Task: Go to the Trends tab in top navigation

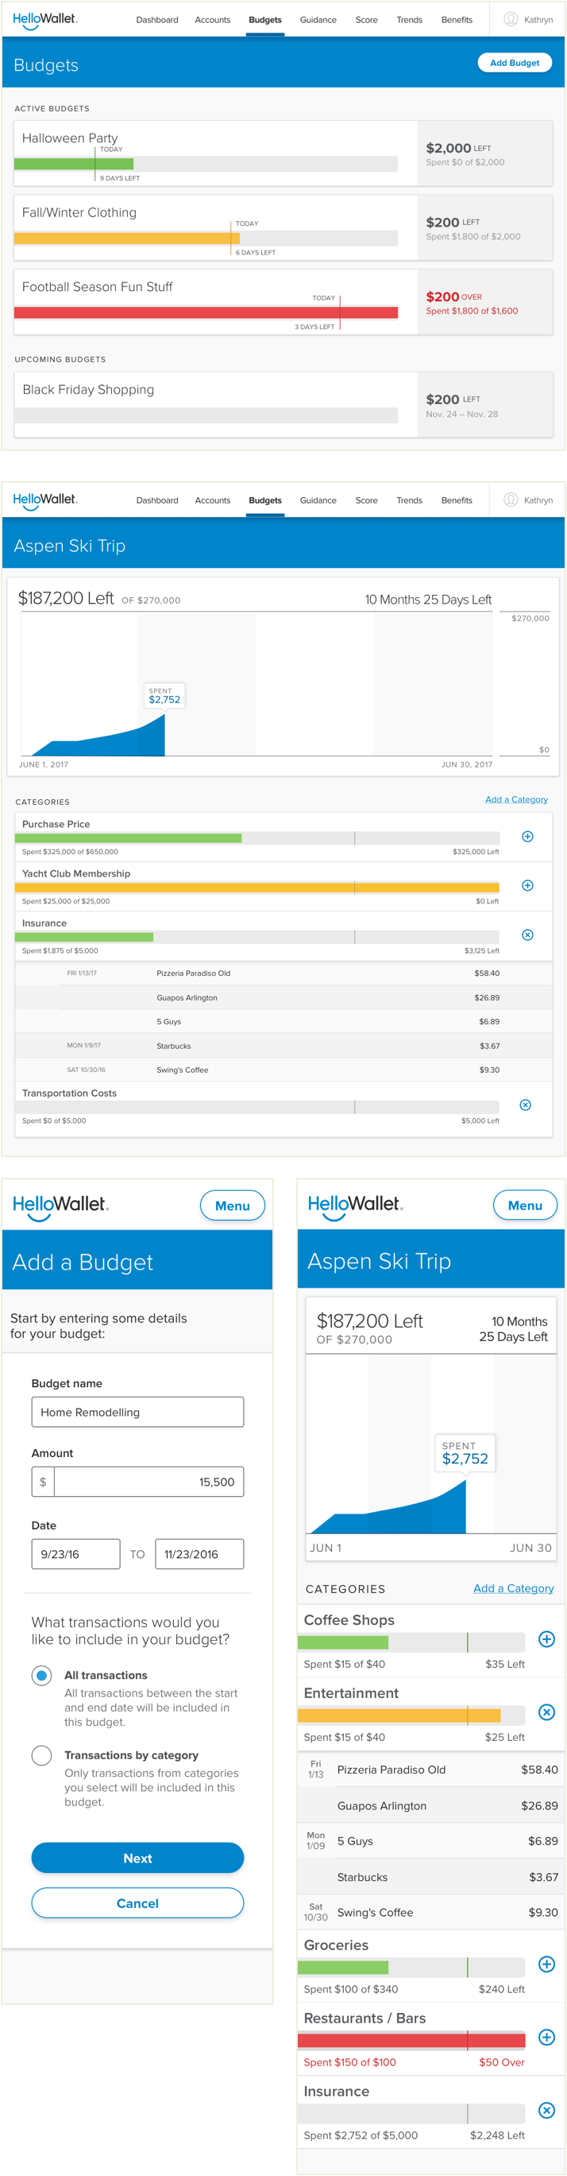Action: tap(409, 19)
